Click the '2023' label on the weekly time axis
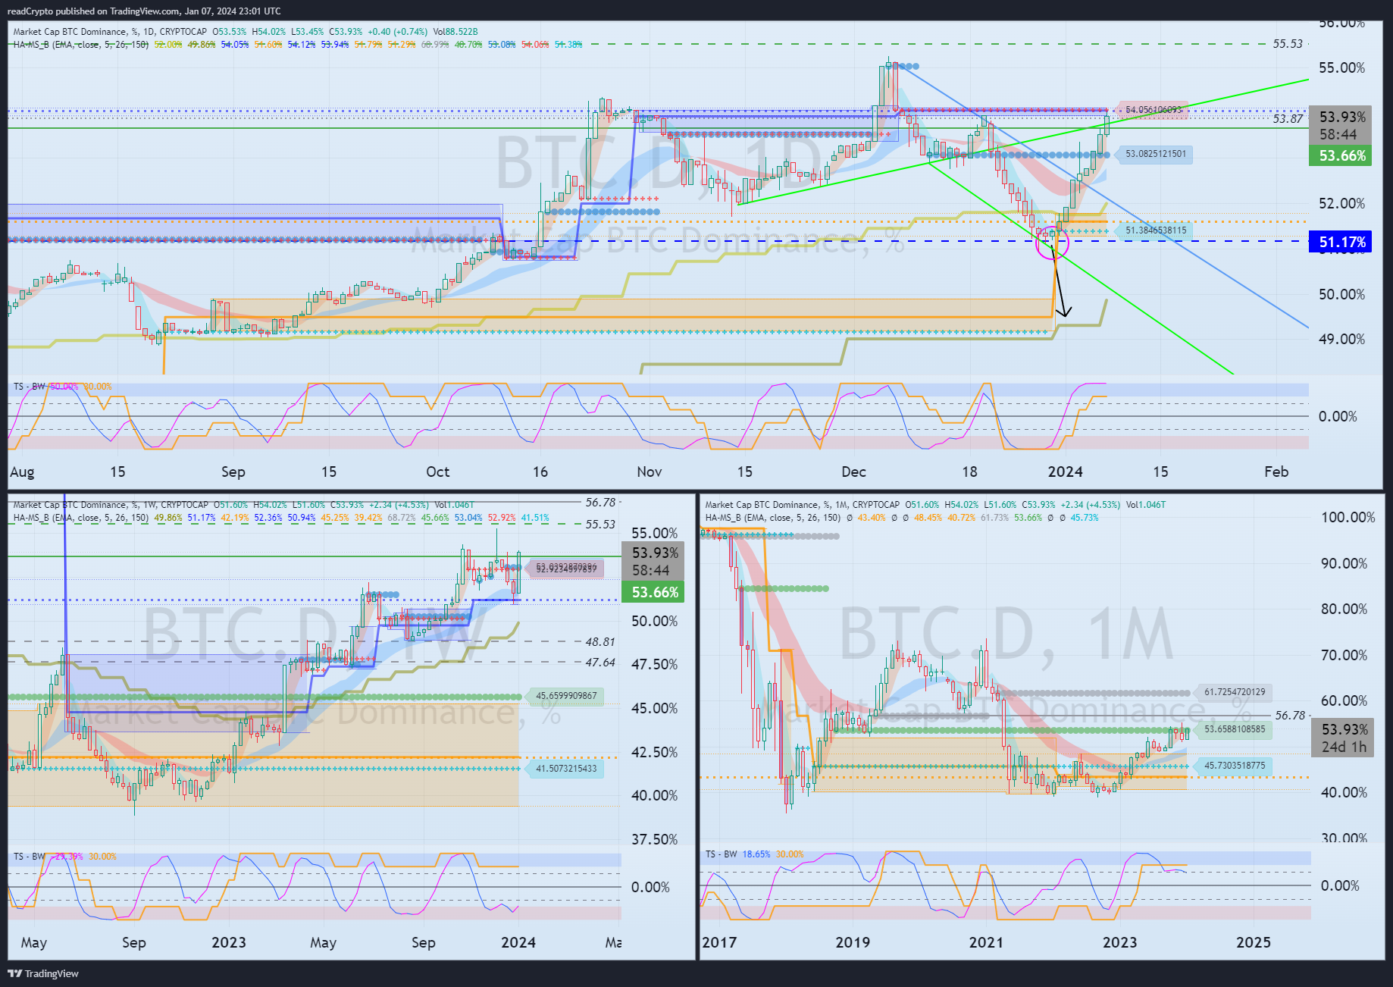The image size is (1393, 987). [x=229, y=942]
